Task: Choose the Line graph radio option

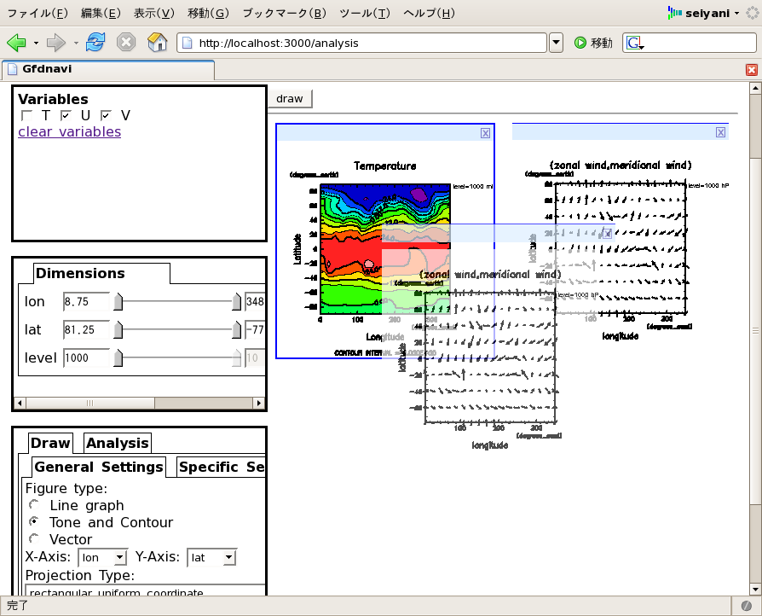Action: 34,505
